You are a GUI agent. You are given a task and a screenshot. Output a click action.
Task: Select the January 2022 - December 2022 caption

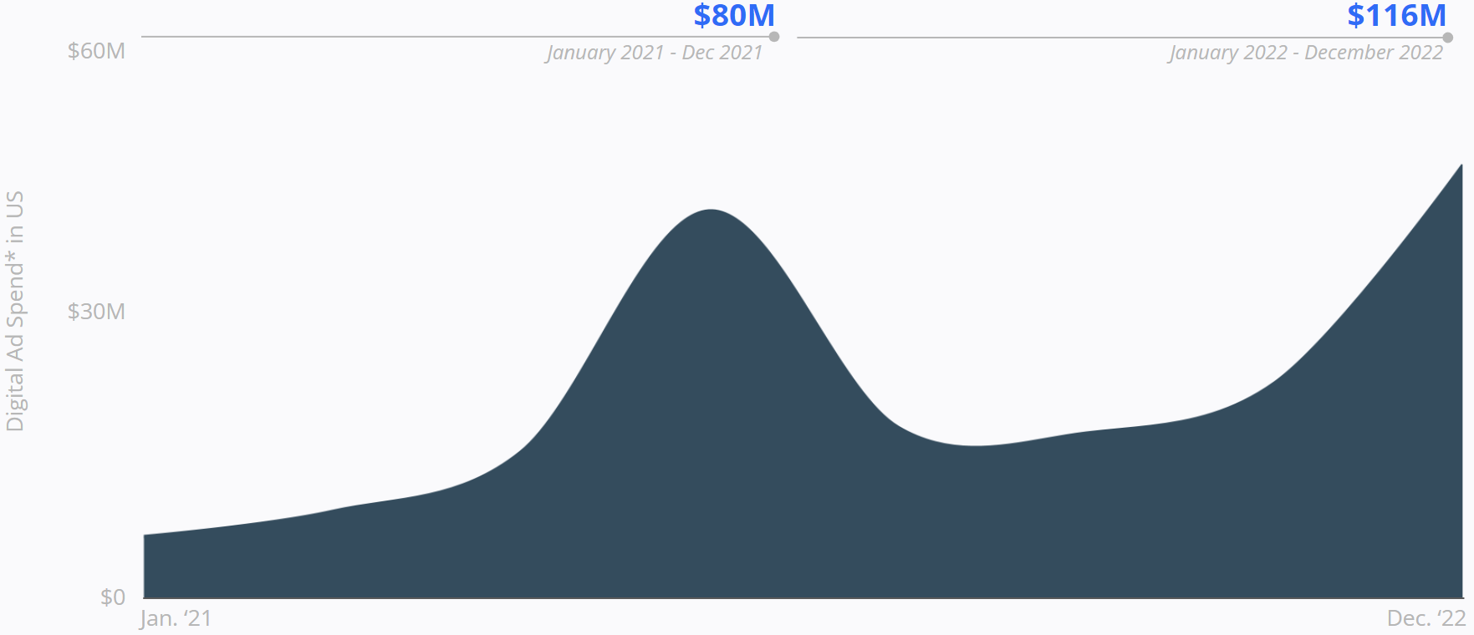pos(1306,53)
